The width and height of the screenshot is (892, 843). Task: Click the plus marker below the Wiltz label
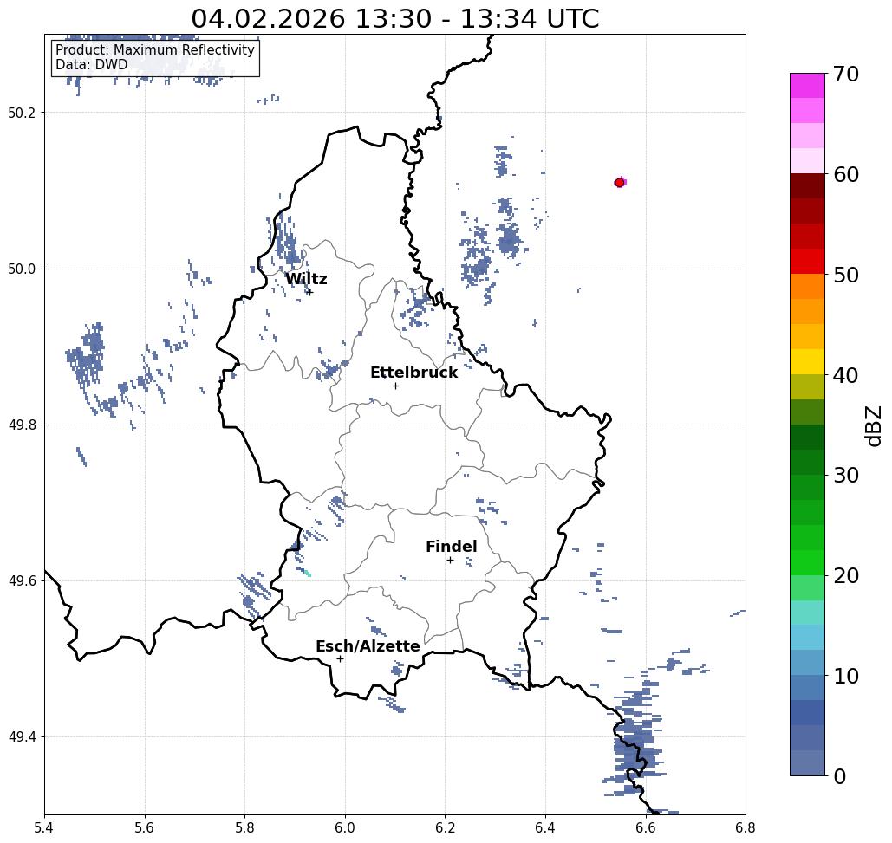[x=310, y=292]
